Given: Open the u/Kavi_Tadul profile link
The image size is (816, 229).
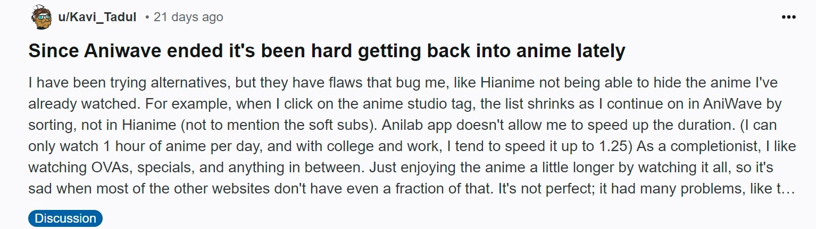Looking at the screenshot, I should (x=98, y=17).
